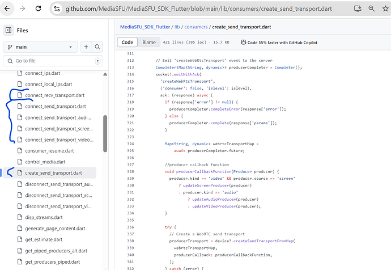The width and height of the screenshot is (391, 270).
Task: Go back with the browser back arrow
Action: click(x=7, y=9)
